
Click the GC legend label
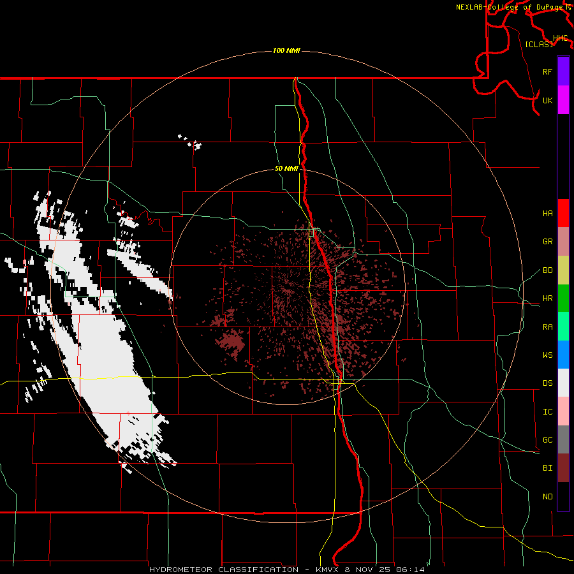548,440
